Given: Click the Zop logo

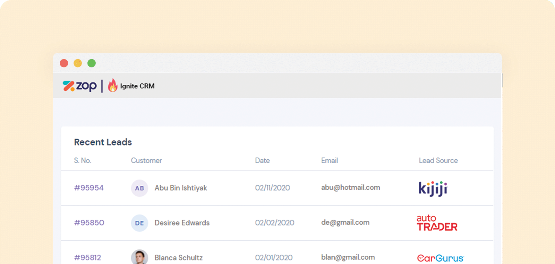Looking at the screenshot, I should (x=79, y=86).
